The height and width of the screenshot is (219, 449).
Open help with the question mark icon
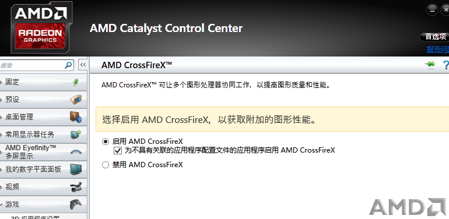[446, 65]
